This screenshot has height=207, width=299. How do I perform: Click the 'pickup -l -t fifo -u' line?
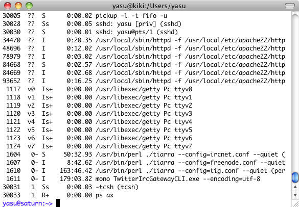point(85,16)
